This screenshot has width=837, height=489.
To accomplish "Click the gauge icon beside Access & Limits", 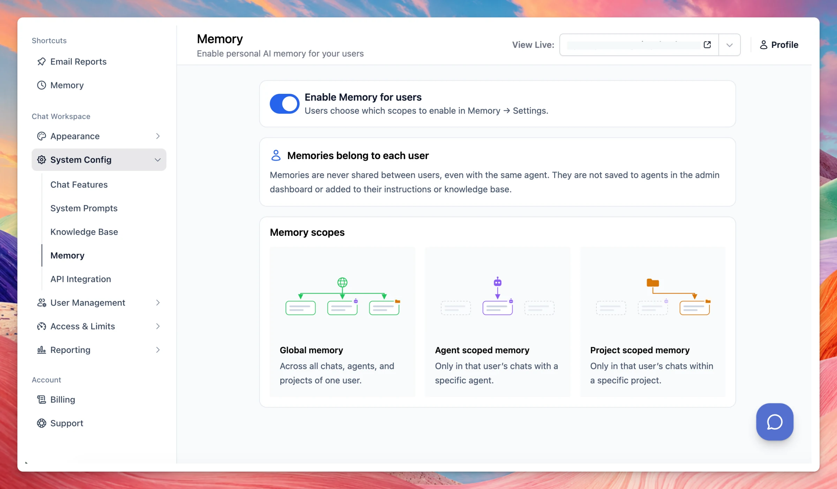I will click(42, 326).
